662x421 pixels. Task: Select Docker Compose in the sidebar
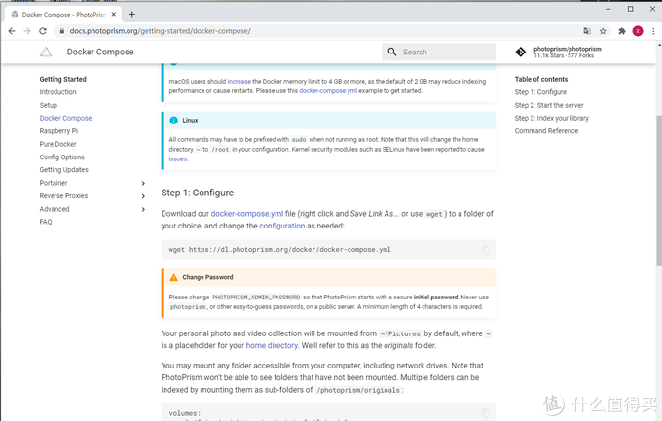(65, 118)
